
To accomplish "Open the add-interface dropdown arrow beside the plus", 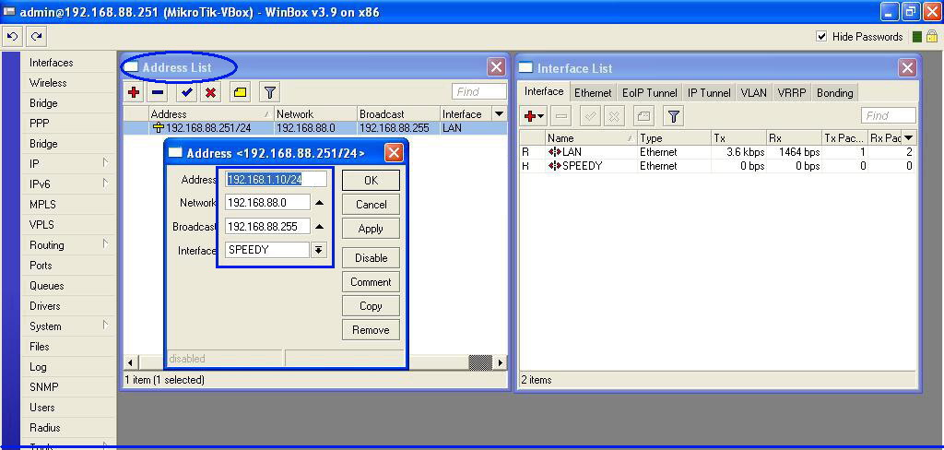I will pos(540,116).
